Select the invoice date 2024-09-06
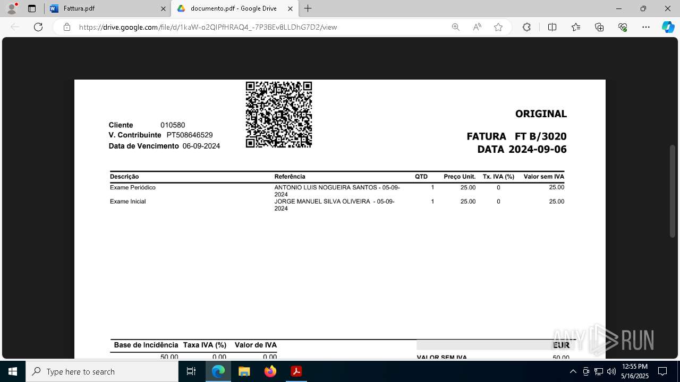The image size is (680, 382). 538,150
